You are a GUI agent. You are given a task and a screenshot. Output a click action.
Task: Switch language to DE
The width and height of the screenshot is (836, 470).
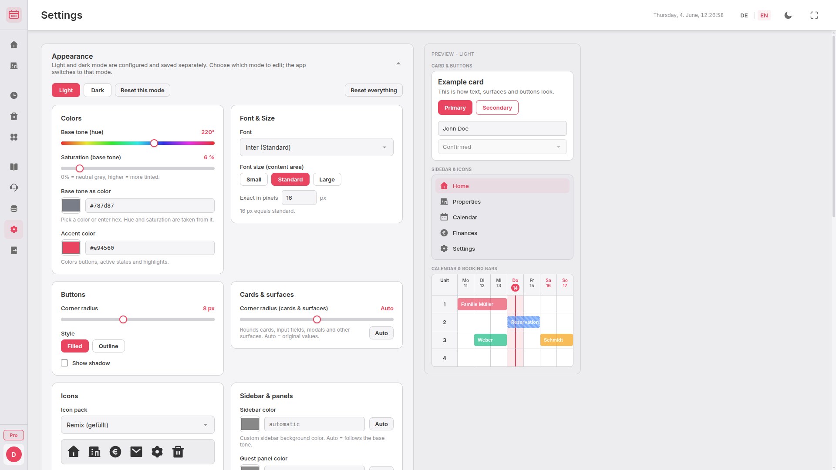(x=744, y=15)
